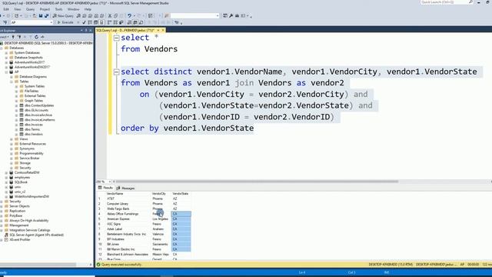
Task: Expand the Views folder under AP
Action: click(12, 138)
